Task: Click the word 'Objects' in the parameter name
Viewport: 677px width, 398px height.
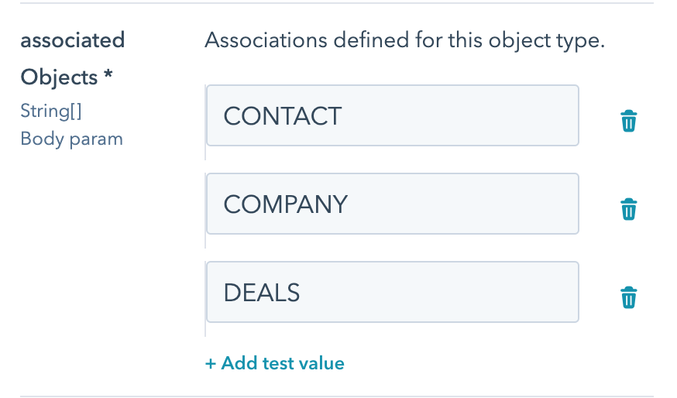Action: point(59,77)
